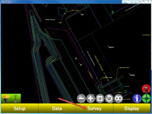Click the radio antenna status icon
The width and height of the screenshot is (152, 114).
[16, 99]
